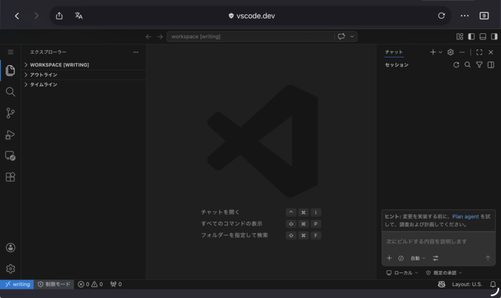Search chat sessions
This screenshot has height=298, width=501.
[x=467, y=65]
